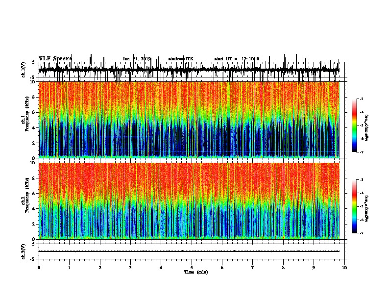Click the ch.2 colorbar log(PSD) label

point(367,208)
